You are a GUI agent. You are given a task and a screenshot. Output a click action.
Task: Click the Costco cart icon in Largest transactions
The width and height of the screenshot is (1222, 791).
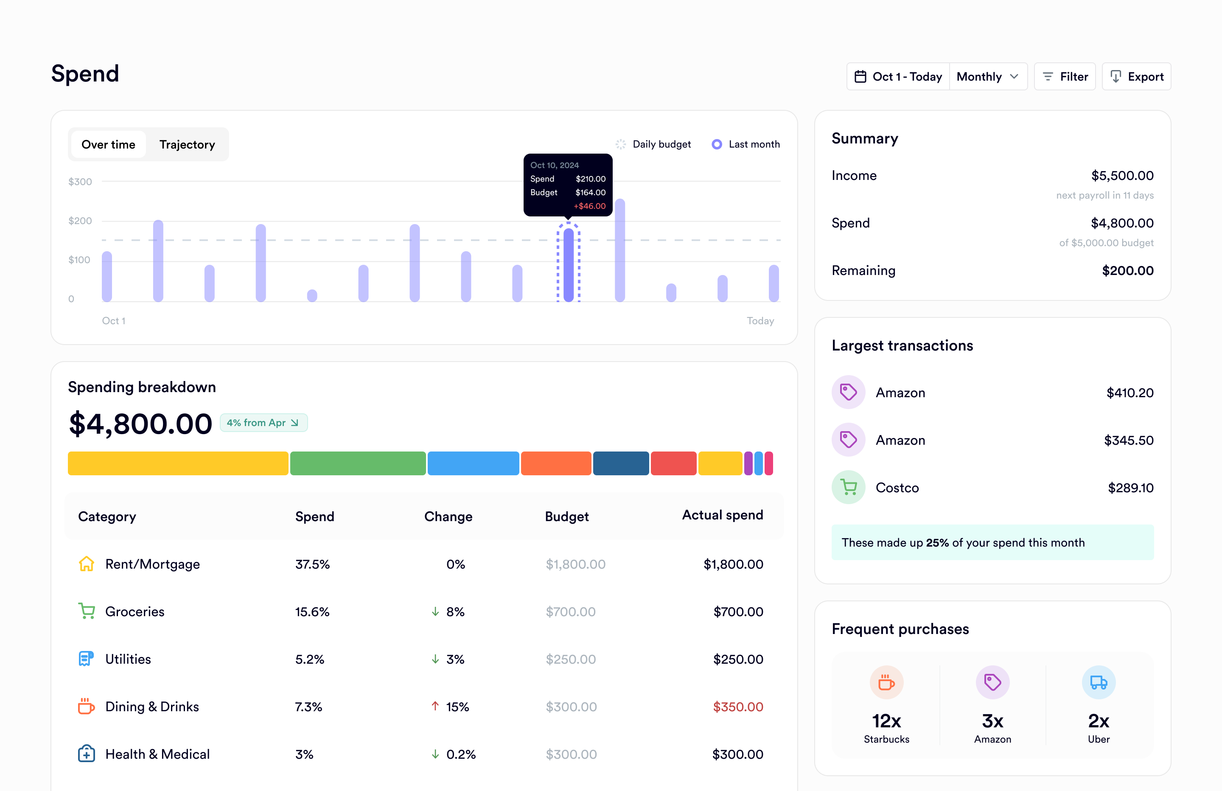tap(848, 488)
